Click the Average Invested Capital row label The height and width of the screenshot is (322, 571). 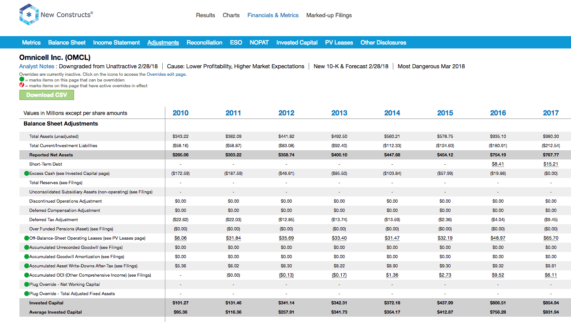coord(56,312)
